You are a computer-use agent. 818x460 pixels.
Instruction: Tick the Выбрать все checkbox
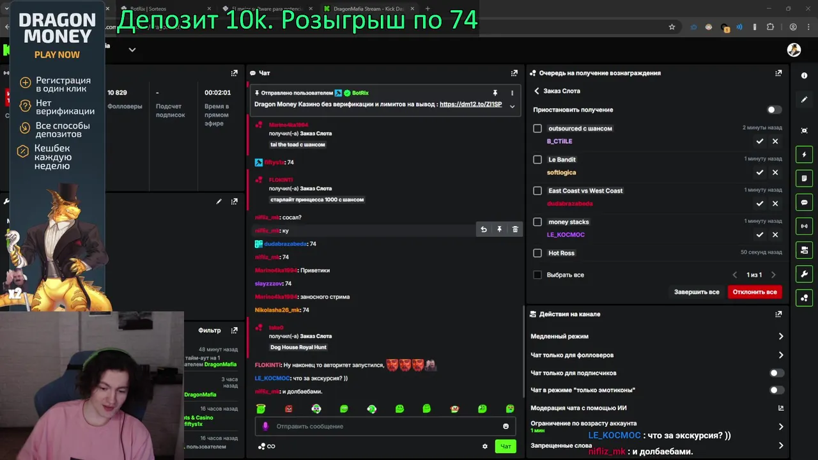pos(537,275)
